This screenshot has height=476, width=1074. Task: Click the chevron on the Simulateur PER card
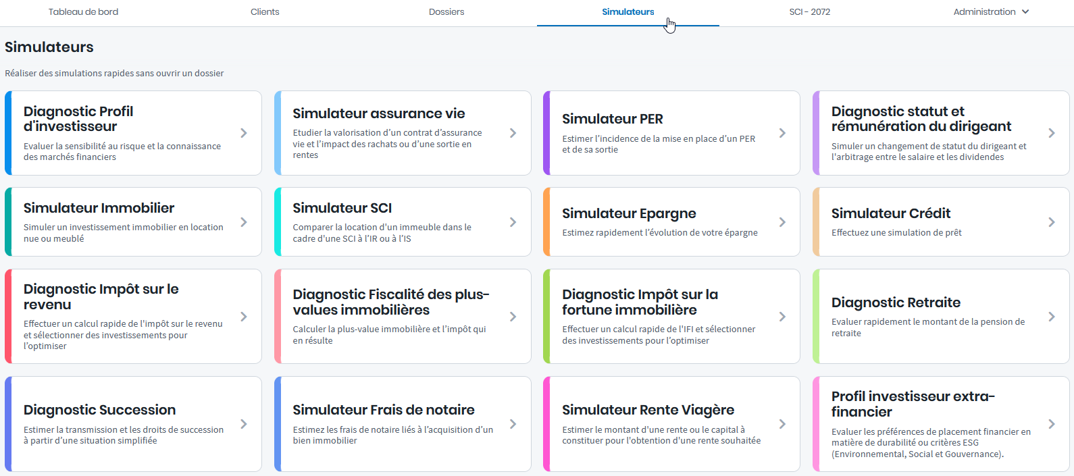point(782,133)
